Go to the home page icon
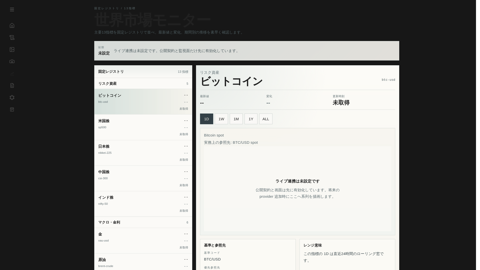 (12, 25)
